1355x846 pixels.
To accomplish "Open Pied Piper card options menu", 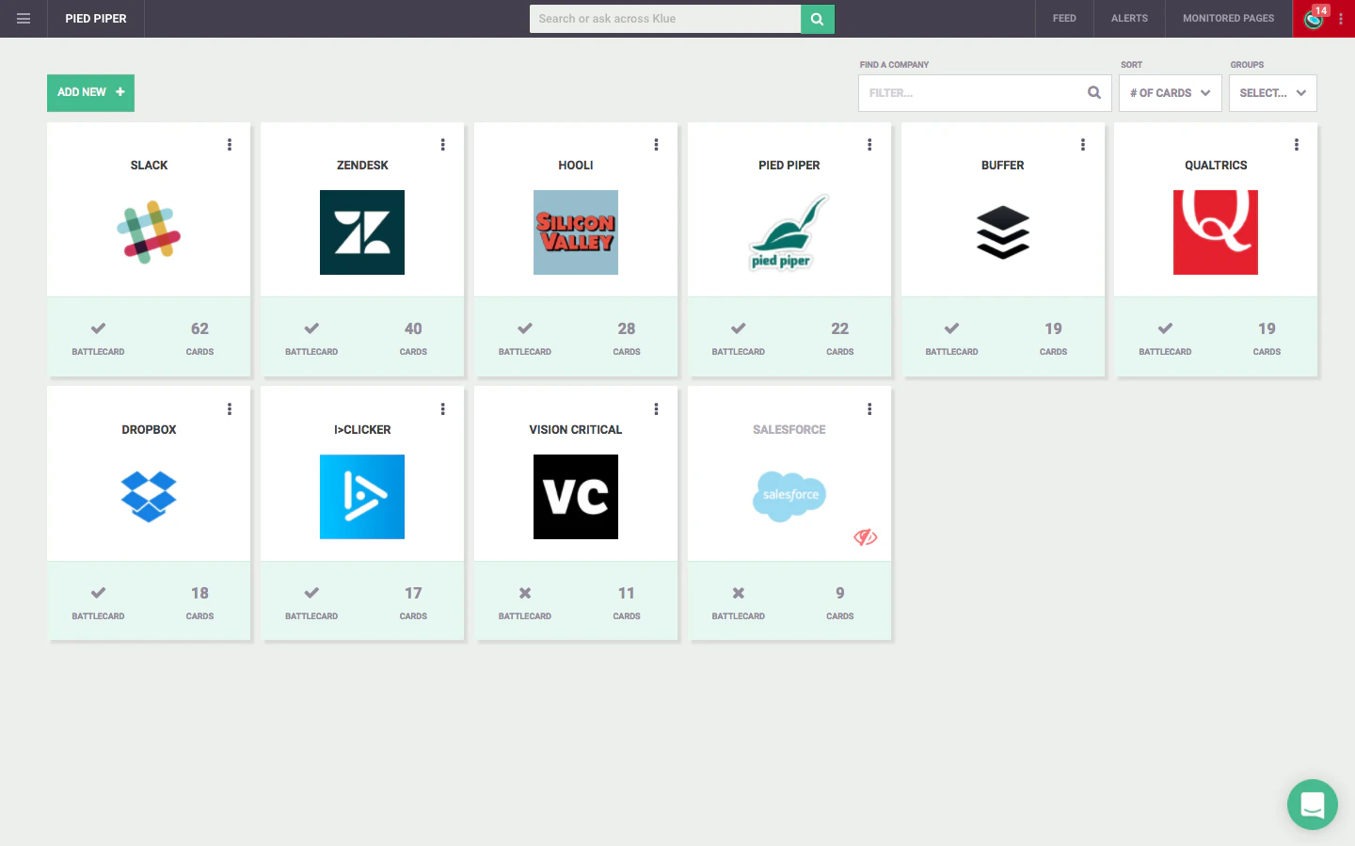I will point(869,145).
